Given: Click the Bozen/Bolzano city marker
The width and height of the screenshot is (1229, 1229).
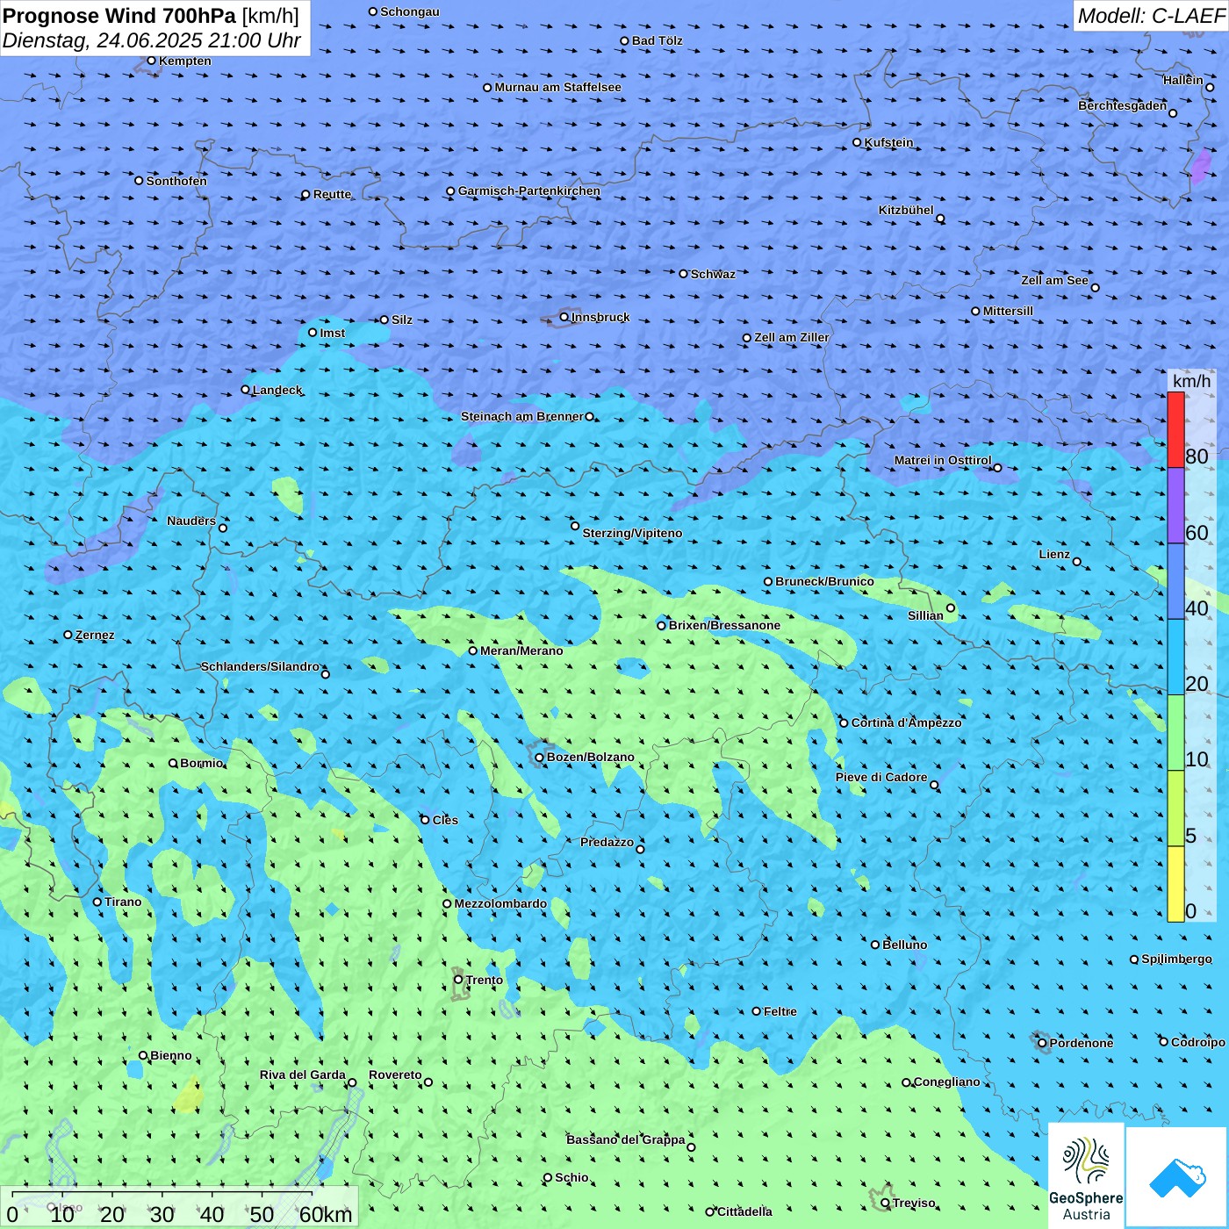Looking at the screenshot, I should coord(540,757).
